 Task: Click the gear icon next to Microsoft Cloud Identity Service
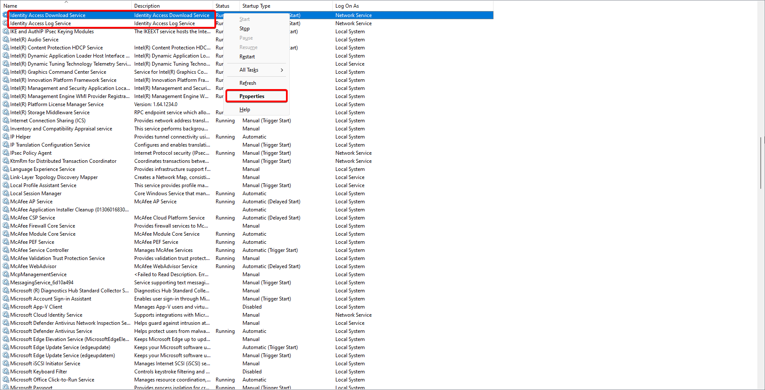(x=6, y=315)
